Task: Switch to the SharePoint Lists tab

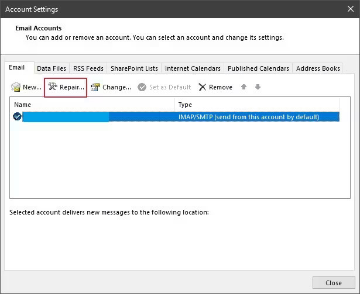Action: pyautogui.click(x=134, y=68)
